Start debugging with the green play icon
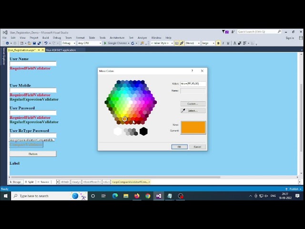Viewport: 305px width, 229px height. coord(105,43)
